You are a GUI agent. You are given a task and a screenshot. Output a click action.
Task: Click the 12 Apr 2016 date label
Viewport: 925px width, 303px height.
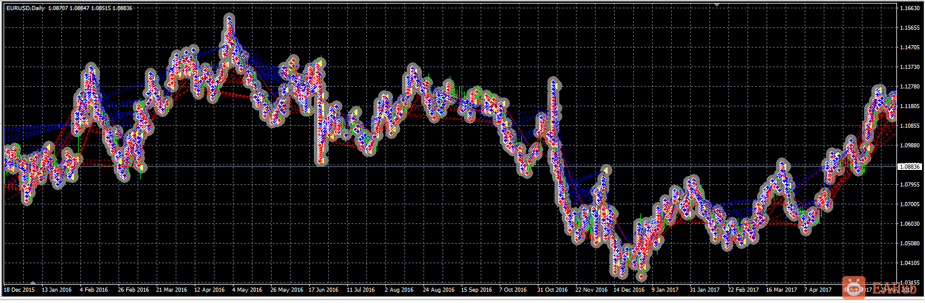coord(210,290)
